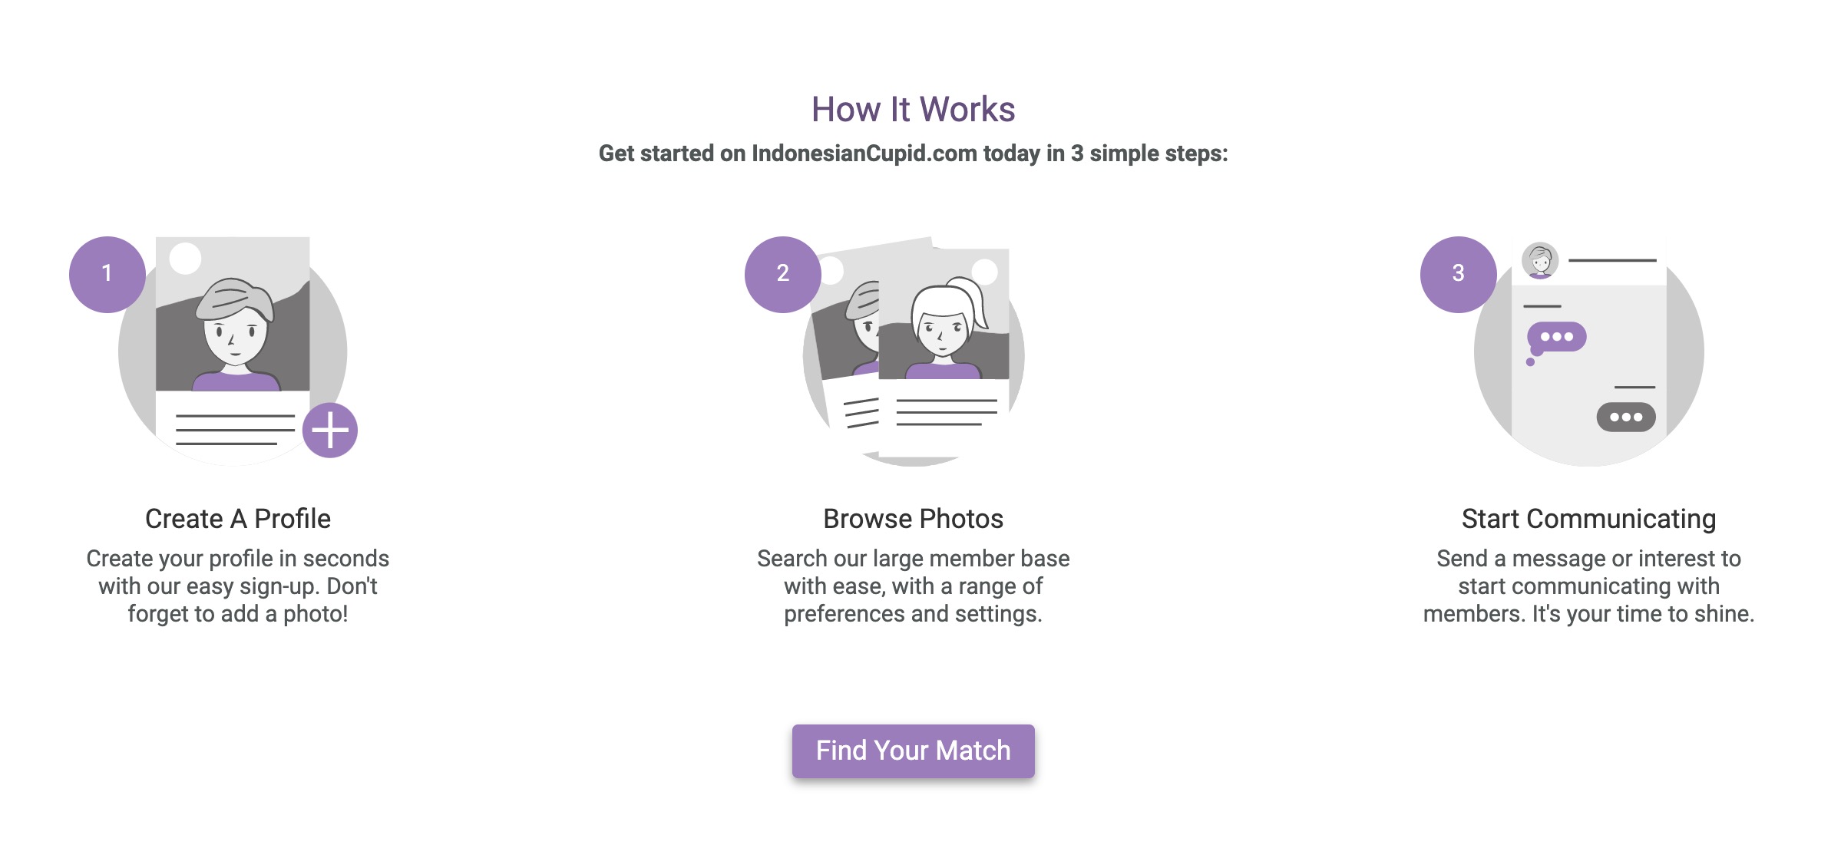Click the purple step 2 circle
The height and width of the screenshot is (858, 1841).
click(782, 274)
